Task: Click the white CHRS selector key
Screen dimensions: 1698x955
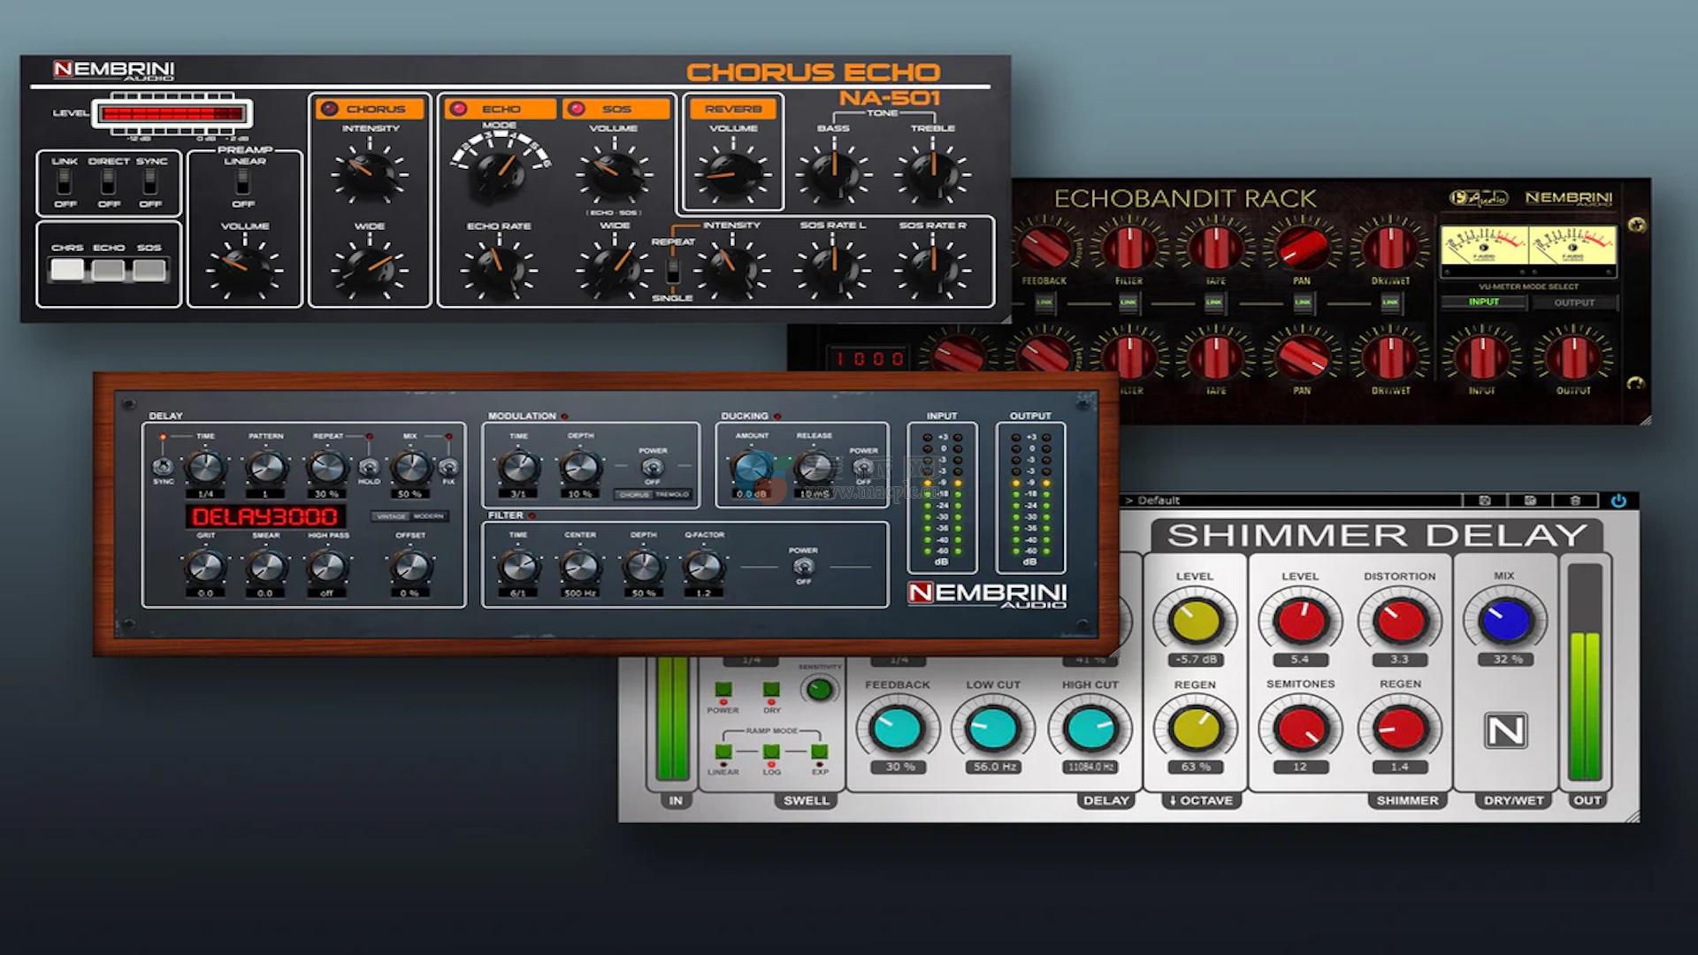Action: (67, 270)
